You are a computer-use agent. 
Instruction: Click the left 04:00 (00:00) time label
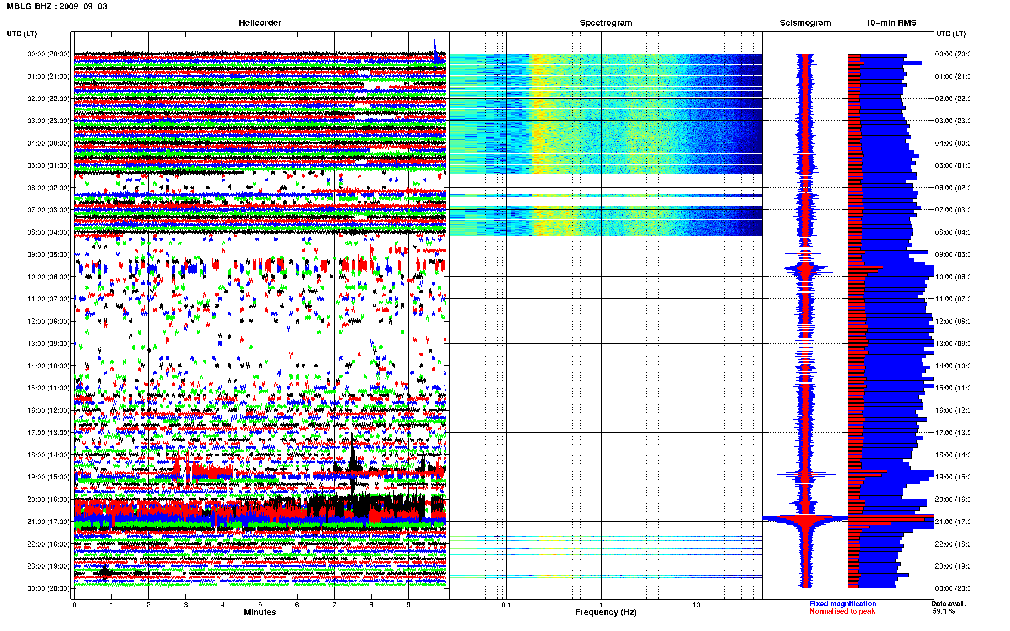pos(48,143)
